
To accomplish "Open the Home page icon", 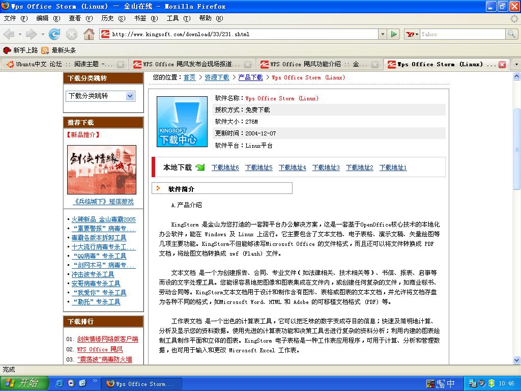I will pyautogui.click(x=89, y=34).
